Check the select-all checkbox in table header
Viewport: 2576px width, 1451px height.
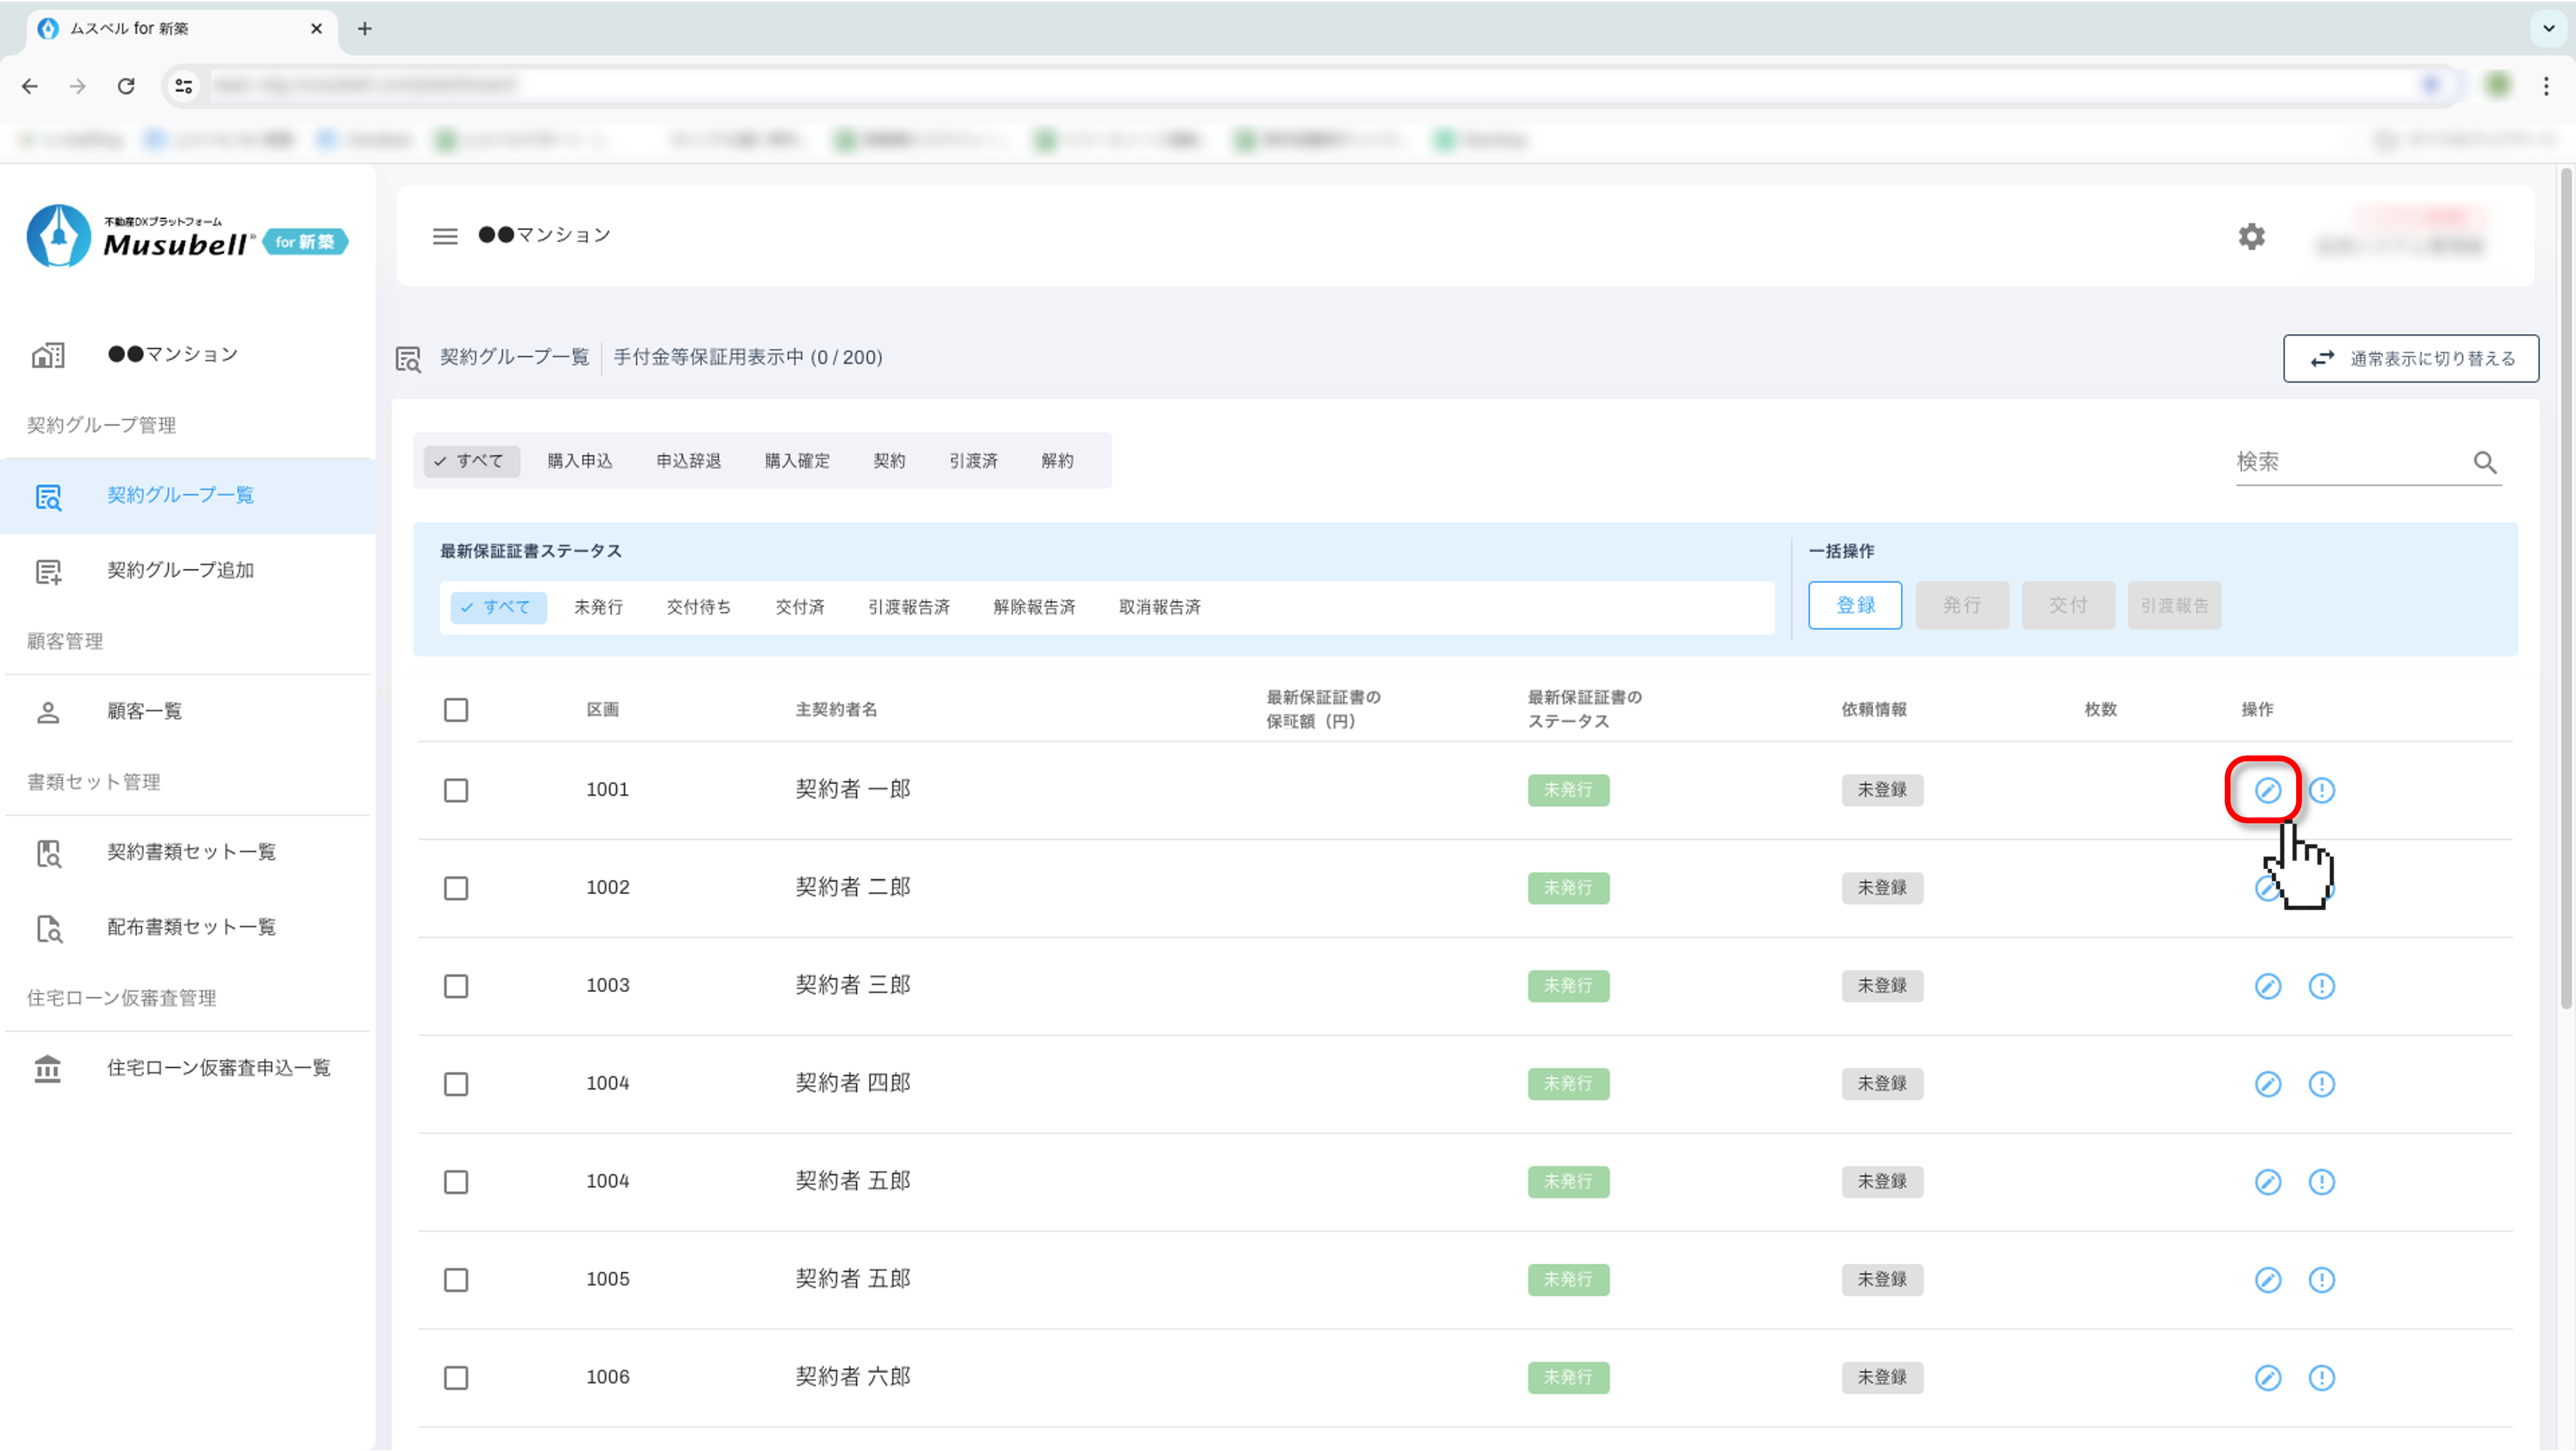pyautogui.click(x=456, y=710)
